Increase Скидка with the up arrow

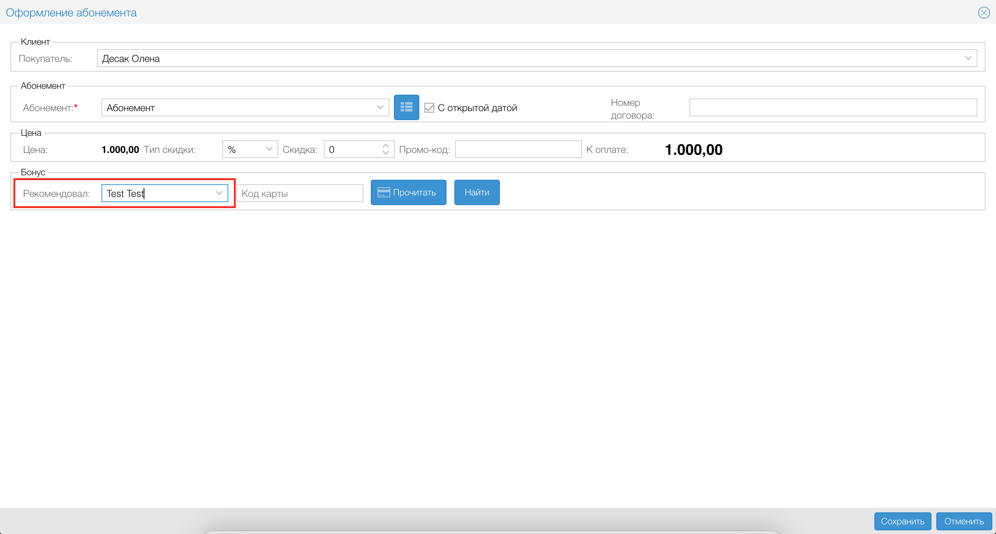coord(385,146)
